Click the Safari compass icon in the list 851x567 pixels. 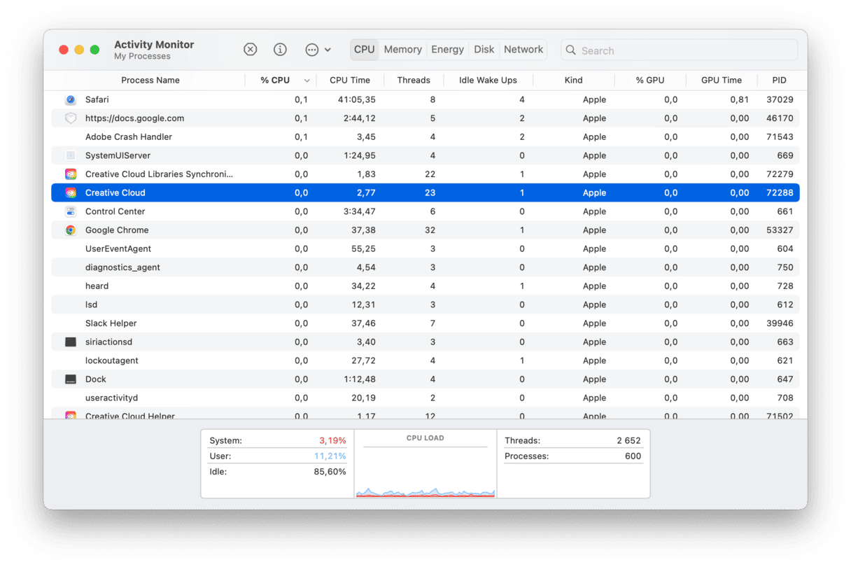71,100
